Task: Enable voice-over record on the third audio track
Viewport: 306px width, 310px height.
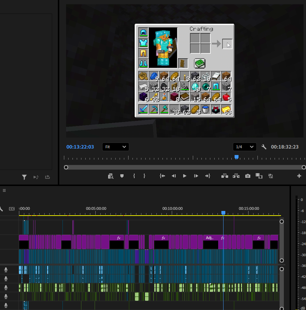Action: 6,288
